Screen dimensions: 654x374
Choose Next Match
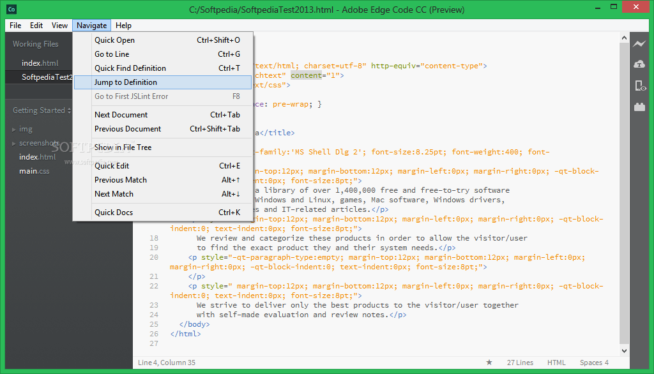(x=163, y=194)
